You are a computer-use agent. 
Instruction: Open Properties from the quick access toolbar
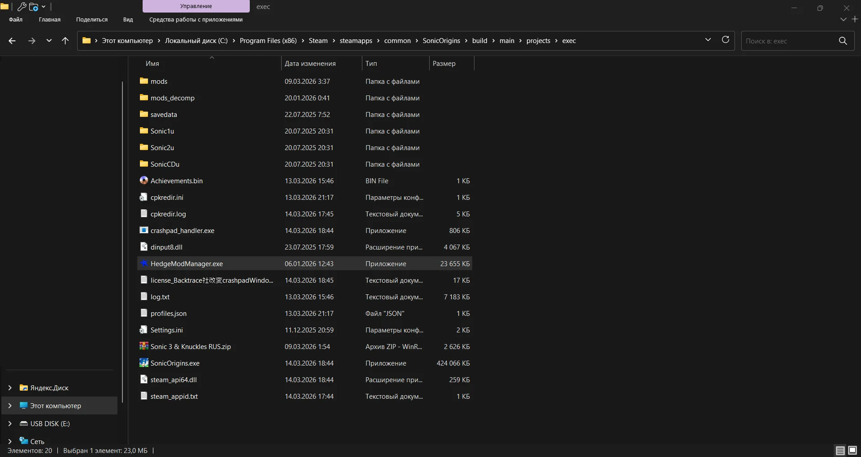tap(22, 7)
